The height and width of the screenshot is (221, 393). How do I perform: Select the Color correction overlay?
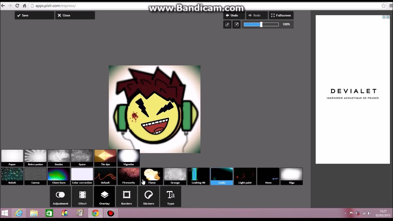[82, 176]
